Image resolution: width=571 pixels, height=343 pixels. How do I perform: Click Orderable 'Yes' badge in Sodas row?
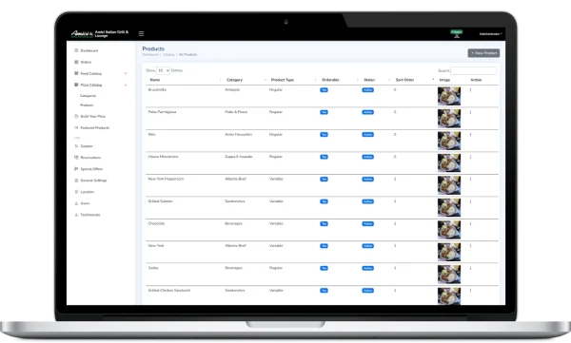pos(324,269)
